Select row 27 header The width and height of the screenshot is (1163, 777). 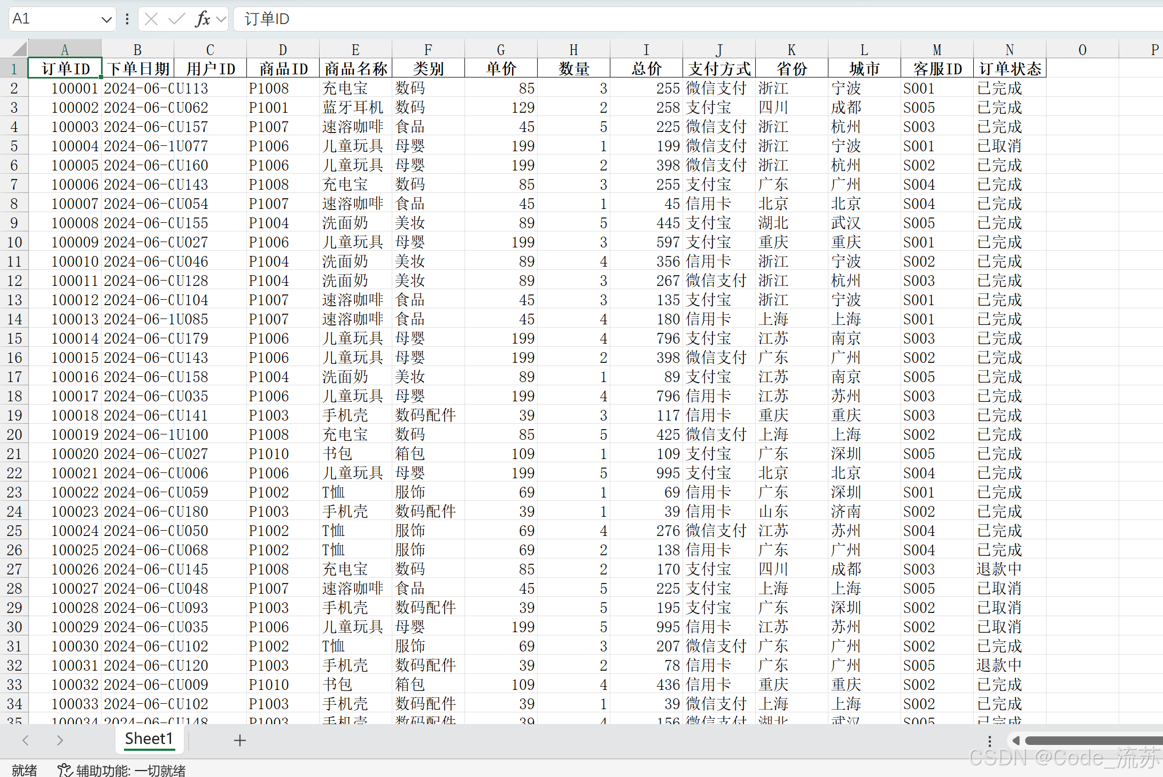coord(14,569)
